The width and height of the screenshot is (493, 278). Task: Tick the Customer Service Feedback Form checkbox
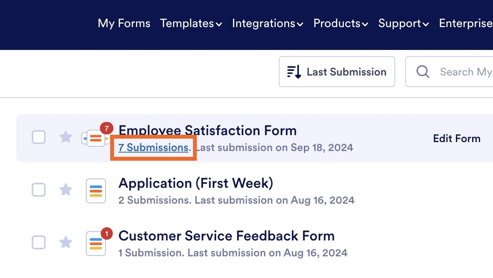tap(39, 242)
